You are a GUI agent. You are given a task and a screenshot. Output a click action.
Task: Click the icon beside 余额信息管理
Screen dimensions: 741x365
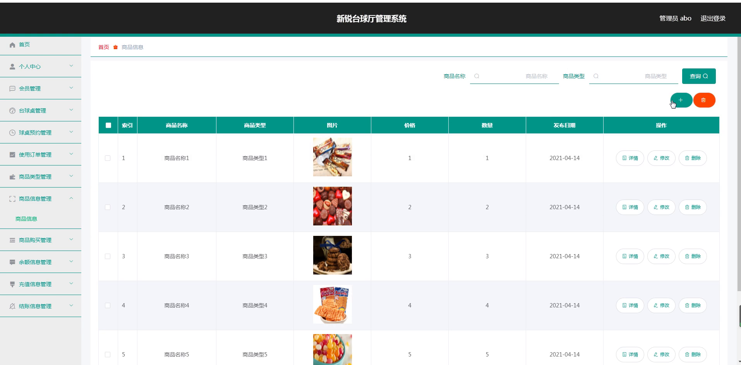click(x=12, y=262)
